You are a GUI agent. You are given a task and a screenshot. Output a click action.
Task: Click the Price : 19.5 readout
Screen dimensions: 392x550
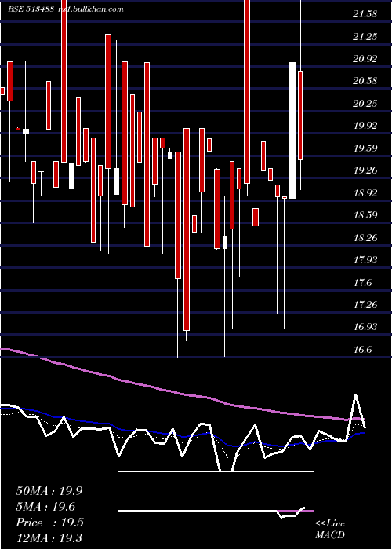pyautogui.click(x=49, y=522)
